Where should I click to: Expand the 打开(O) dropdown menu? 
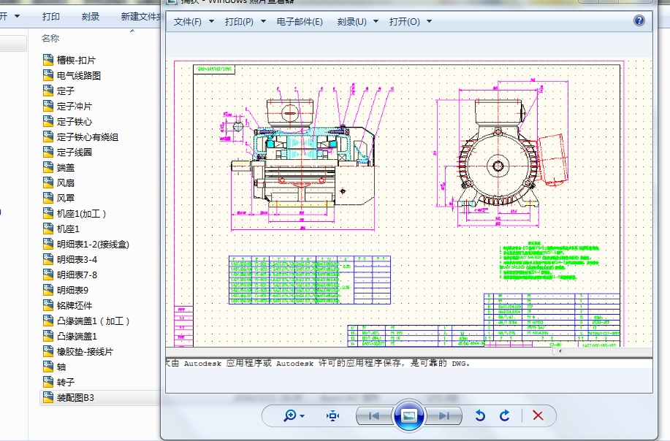pos(410,22)
